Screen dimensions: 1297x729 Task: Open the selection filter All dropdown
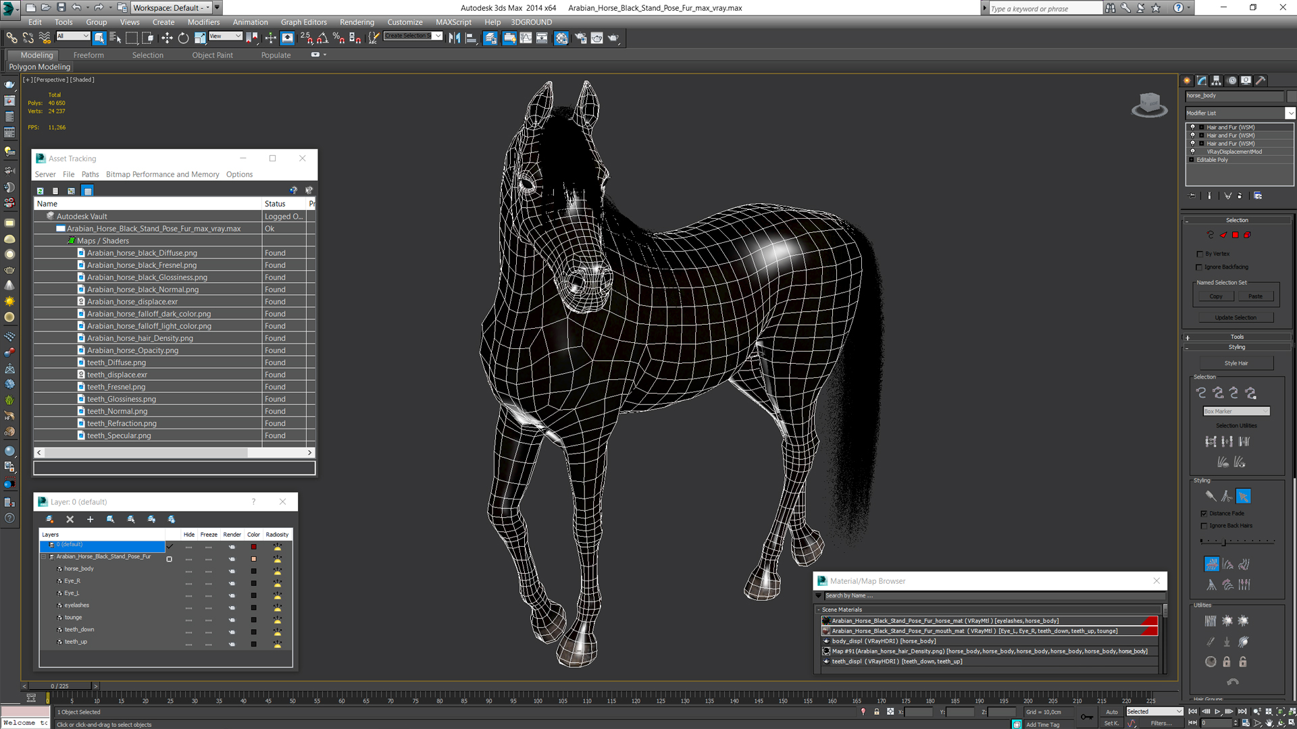click(x=73, y=36)
